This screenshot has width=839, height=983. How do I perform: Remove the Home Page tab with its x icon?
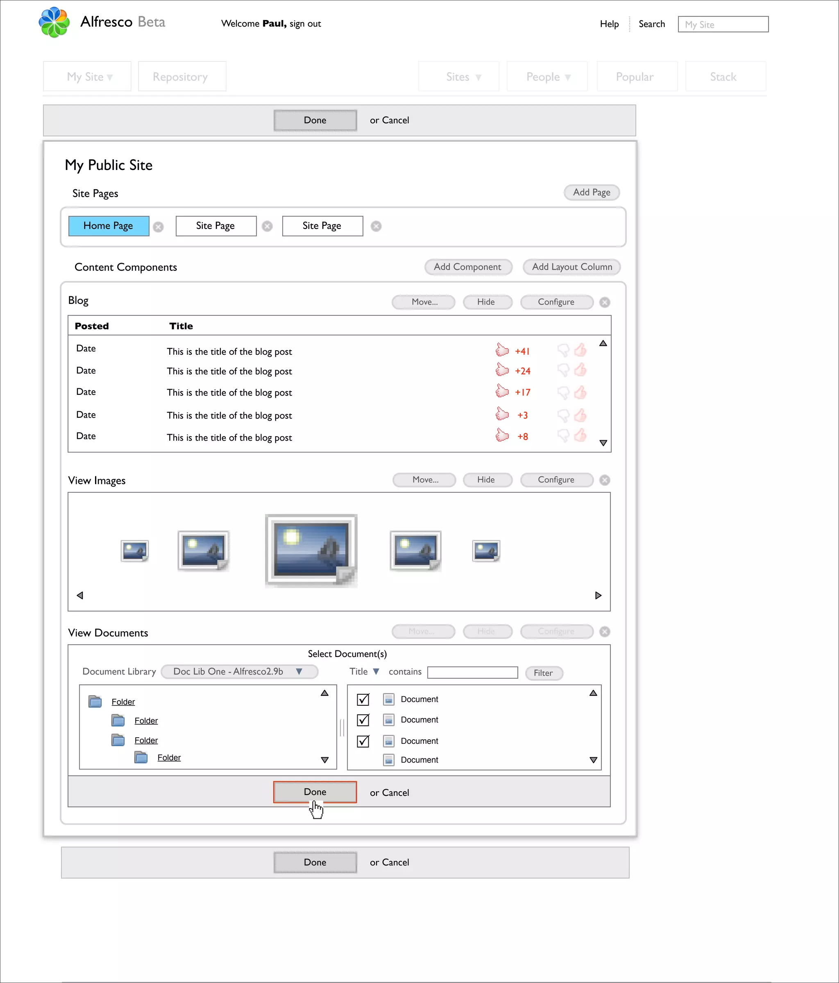coord(159,227)
